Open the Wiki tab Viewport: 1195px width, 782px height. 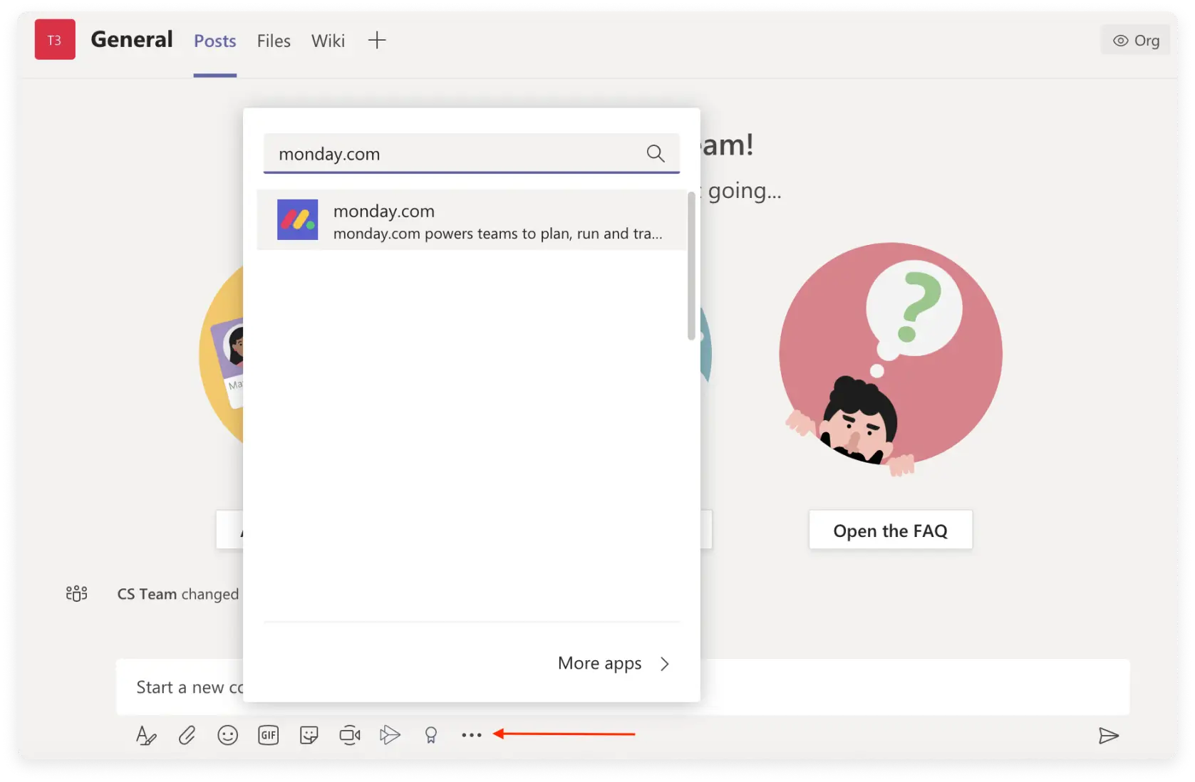[328, 41]
